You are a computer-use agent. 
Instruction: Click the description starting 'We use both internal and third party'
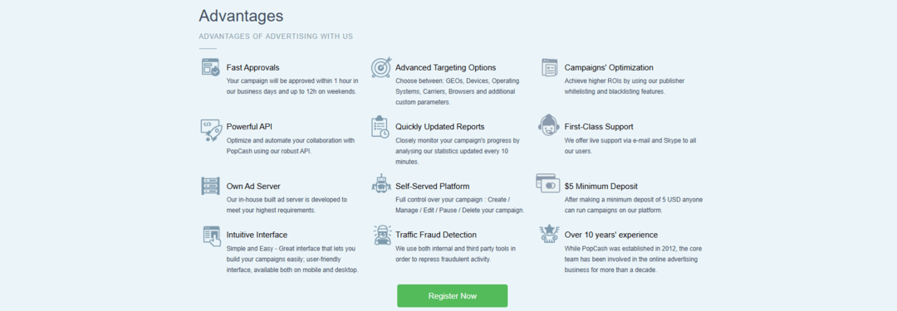455,254
